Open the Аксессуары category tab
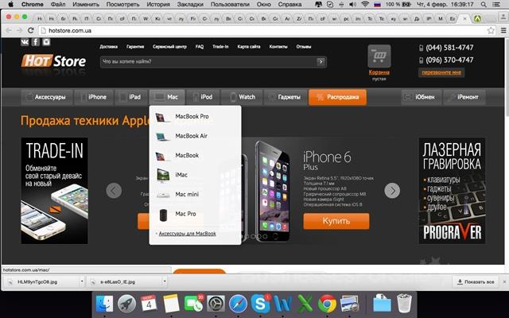This screenshot has height=318, width=509. [47, 97]
